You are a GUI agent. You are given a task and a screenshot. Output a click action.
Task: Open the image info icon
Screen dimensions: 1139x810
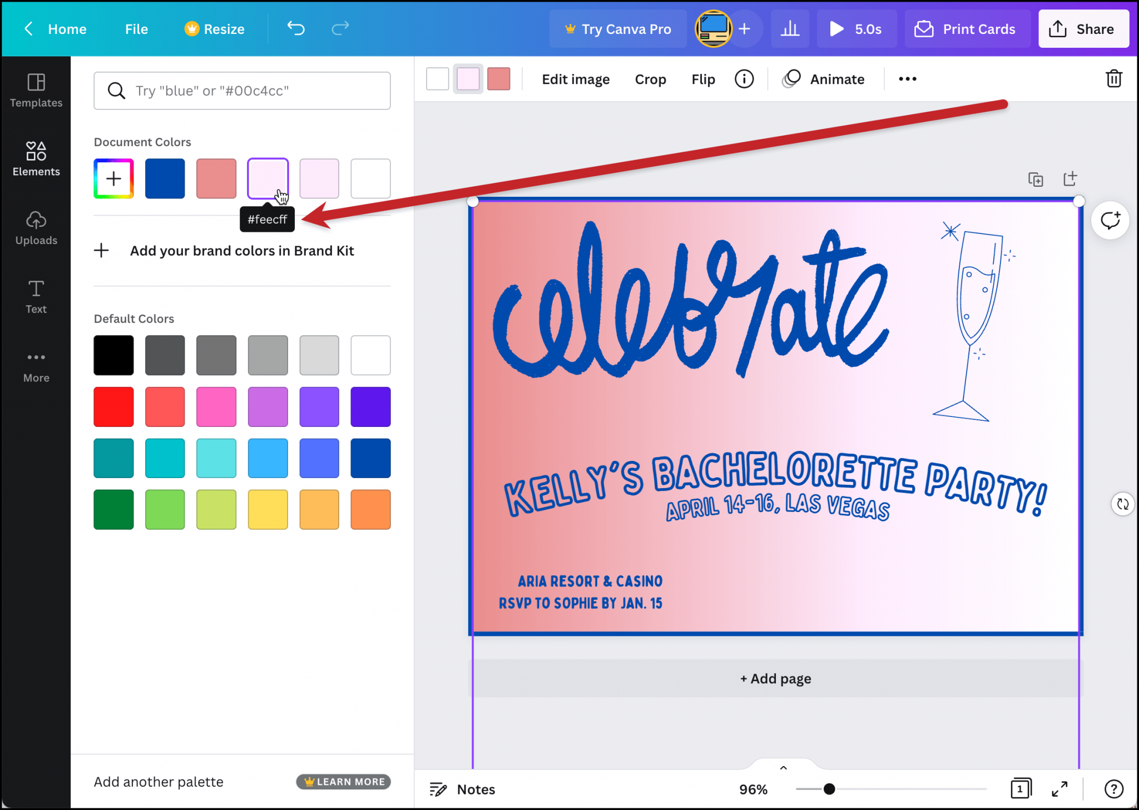tap(744, 79)
